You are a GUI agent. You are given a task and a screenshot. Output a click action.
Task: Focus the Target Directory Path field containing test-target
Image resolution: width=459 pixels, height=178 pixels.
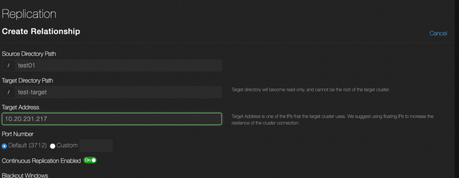pos(118,93)
